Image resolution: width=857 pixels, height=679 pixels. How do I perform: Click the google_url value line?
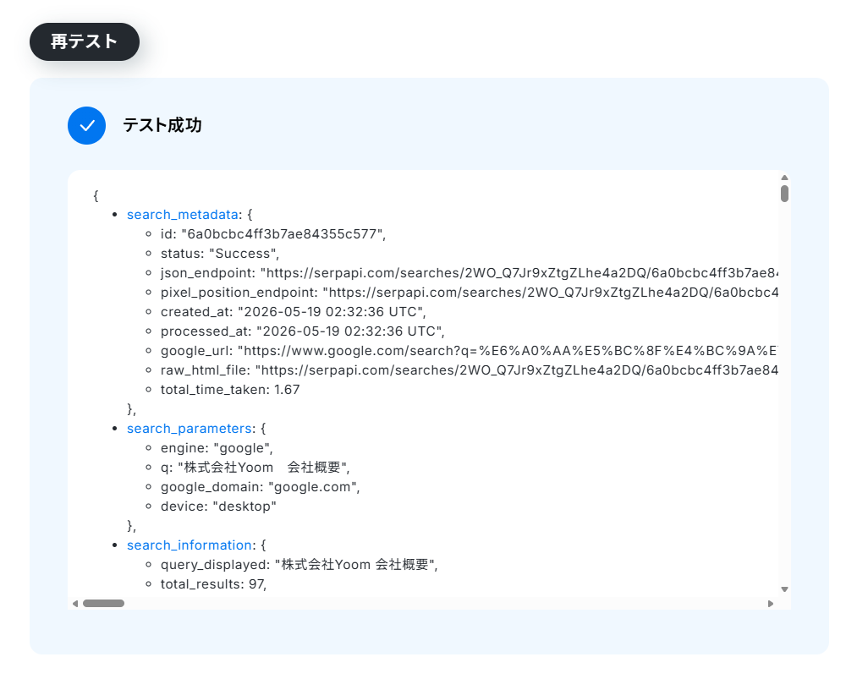pyautogui.click(x=470, y=351)
